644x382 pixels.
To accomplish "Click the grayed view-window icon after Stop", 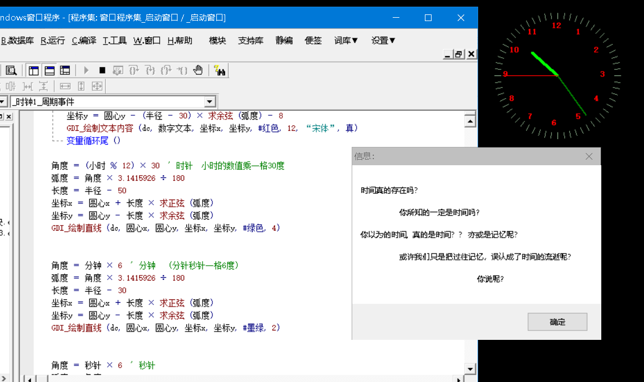I will 118,70.
